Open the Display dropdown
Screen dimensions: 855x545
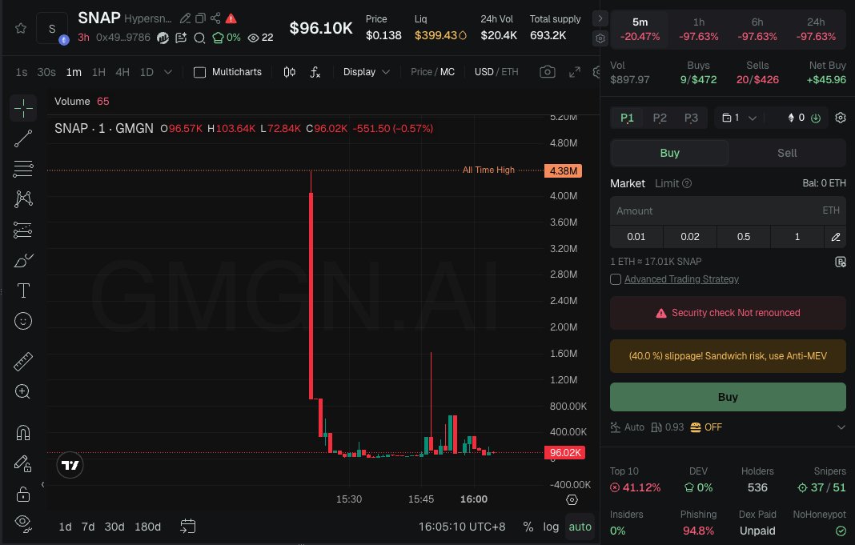coord(367,72)
